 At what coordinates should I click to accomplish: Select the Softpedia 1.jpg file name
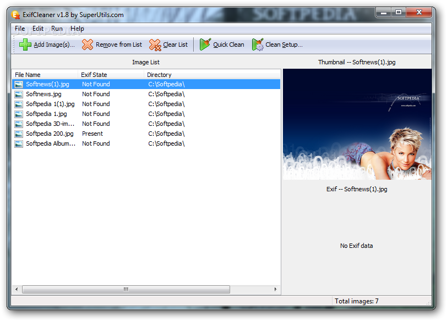(x=46, y=114)
